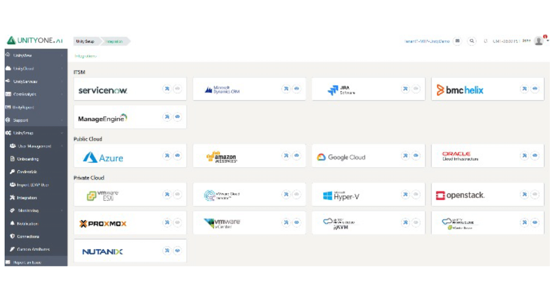Open the search magnifier in the header

[471, 41]
